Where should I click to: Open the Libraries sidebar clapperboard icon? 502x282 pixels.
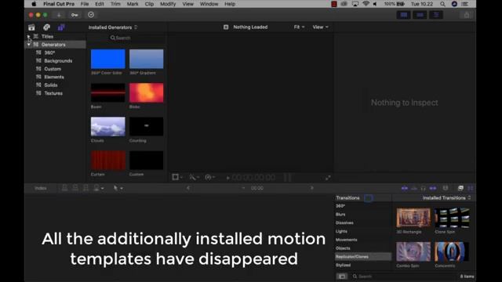tap(31, 27)
